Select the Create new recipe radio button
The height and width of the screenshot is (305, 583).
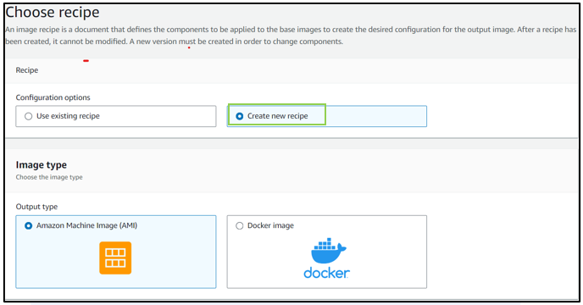click(x=240, y=116)
